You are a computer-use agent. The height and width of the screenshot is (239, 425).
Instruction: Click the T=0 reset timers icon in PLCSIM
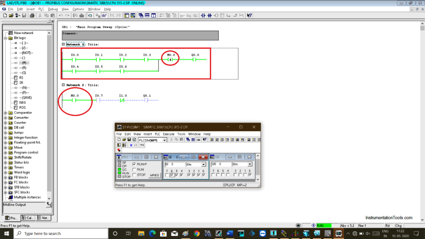click(142, 145)
